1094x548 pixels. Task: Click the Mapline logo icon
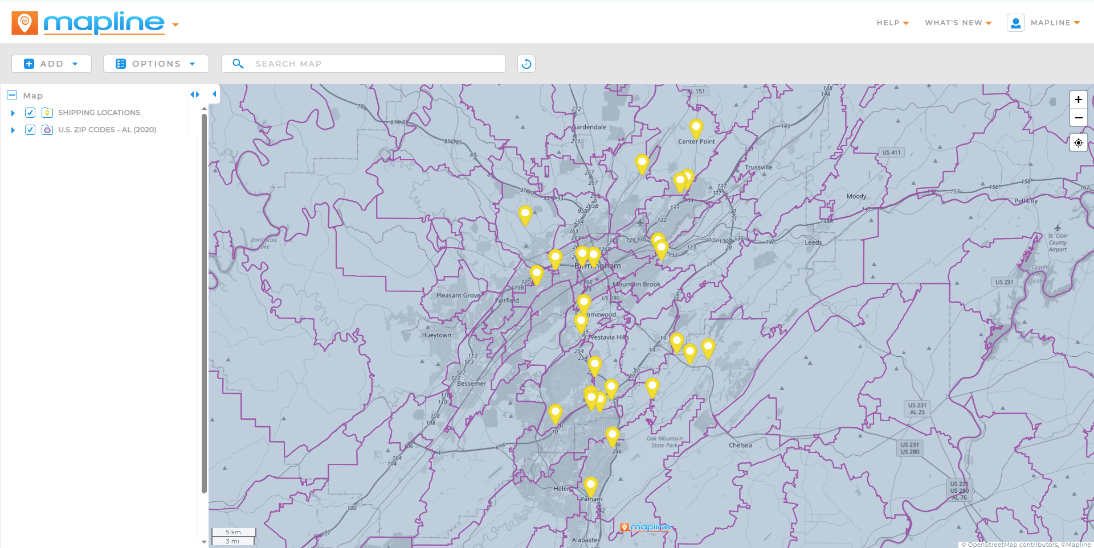(x=25, y=23)
